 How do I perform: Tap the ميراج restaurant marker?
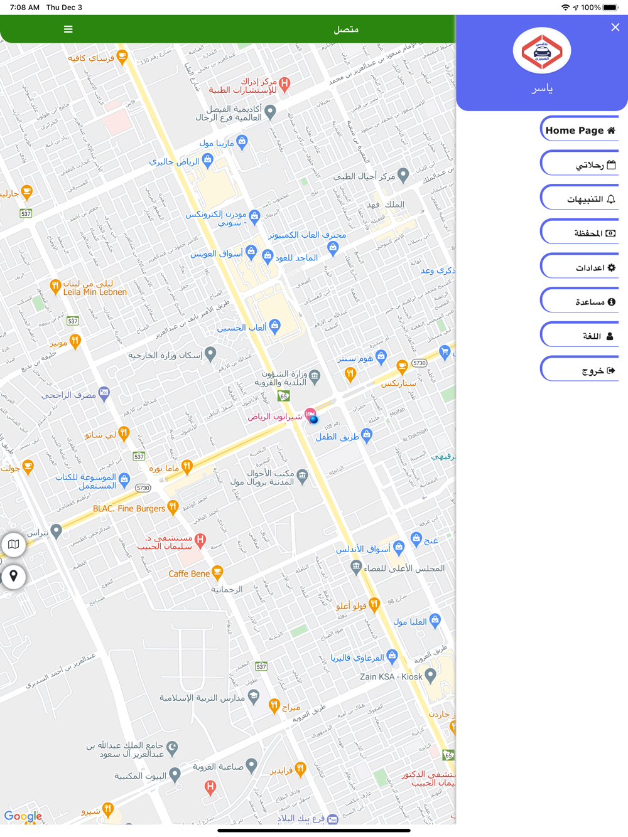point(274,706)
